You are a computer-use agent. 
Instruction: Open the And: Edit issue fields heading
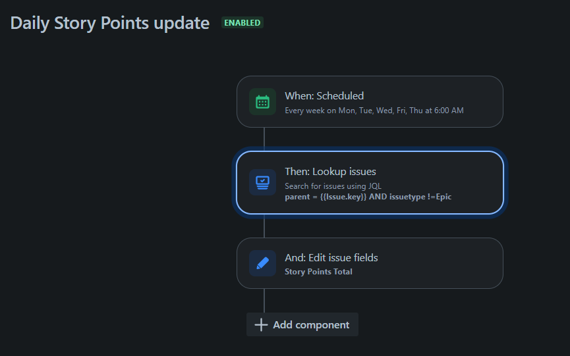331,258
